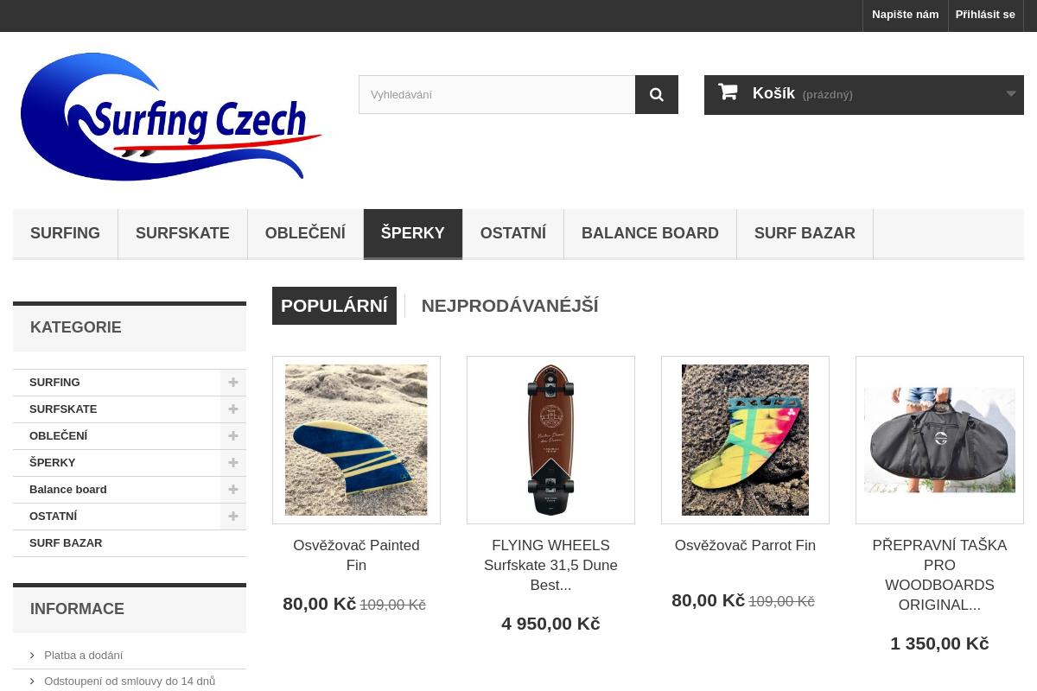
Task: Click the search magnifying glass icon
Action: 656,94
